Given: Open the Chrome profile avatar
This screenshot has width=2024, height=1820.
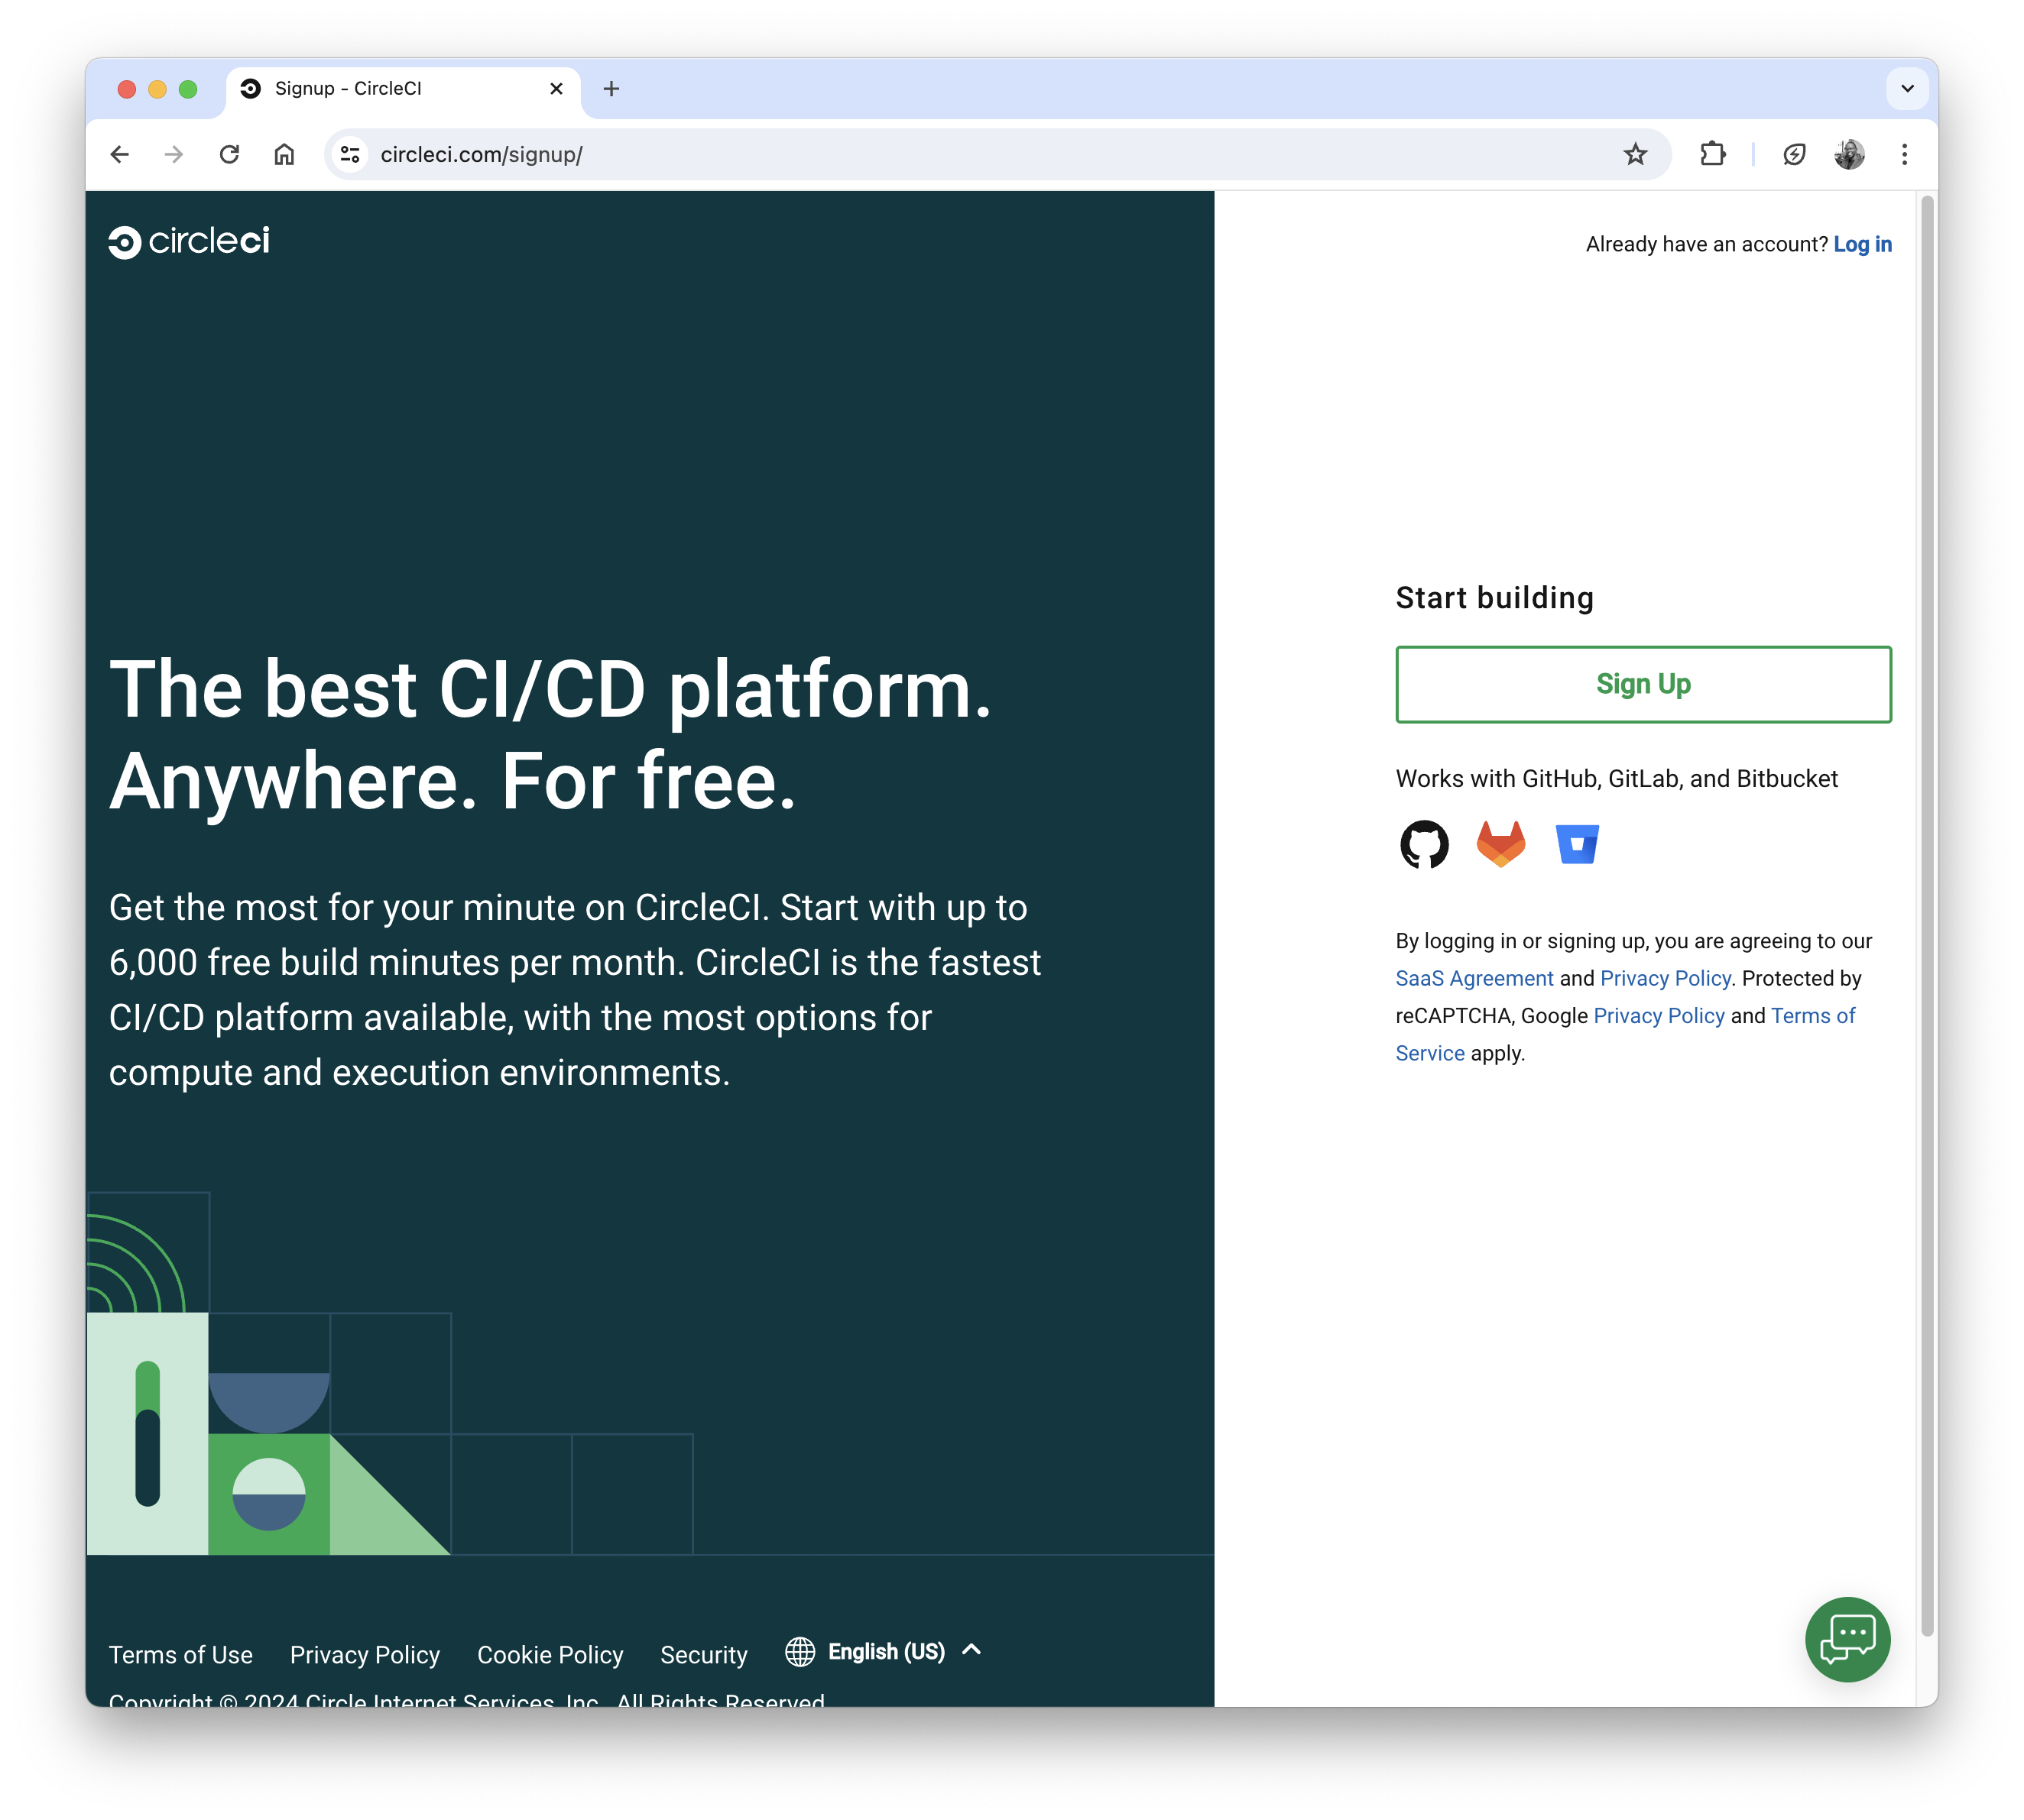Looking at the screenshot, I should pos(1849,154).
